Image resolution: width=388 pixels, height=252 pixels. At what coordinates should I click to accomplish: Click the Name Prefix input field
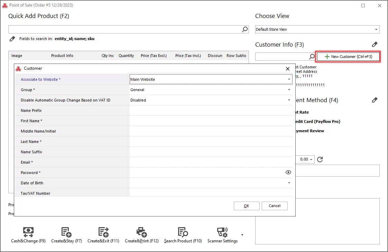click(x=211, y=110)
